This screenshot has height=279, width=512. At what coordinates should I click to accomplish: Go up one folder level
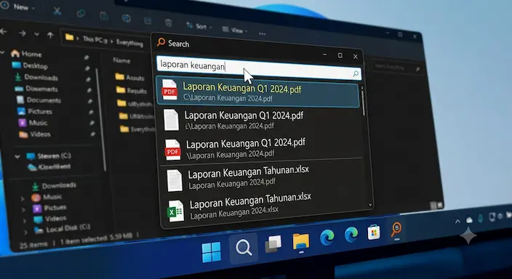pos(50,36)
